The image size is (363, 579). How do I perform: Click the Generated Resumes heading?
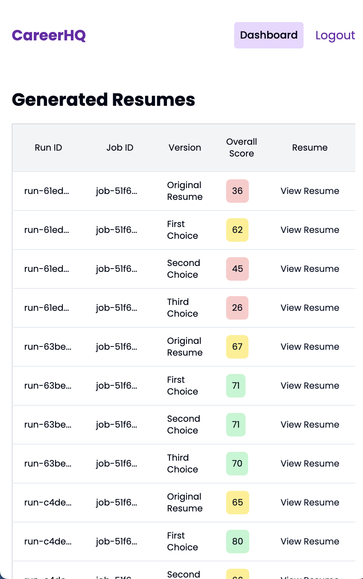pyautogui.click(x=104, y=100)
